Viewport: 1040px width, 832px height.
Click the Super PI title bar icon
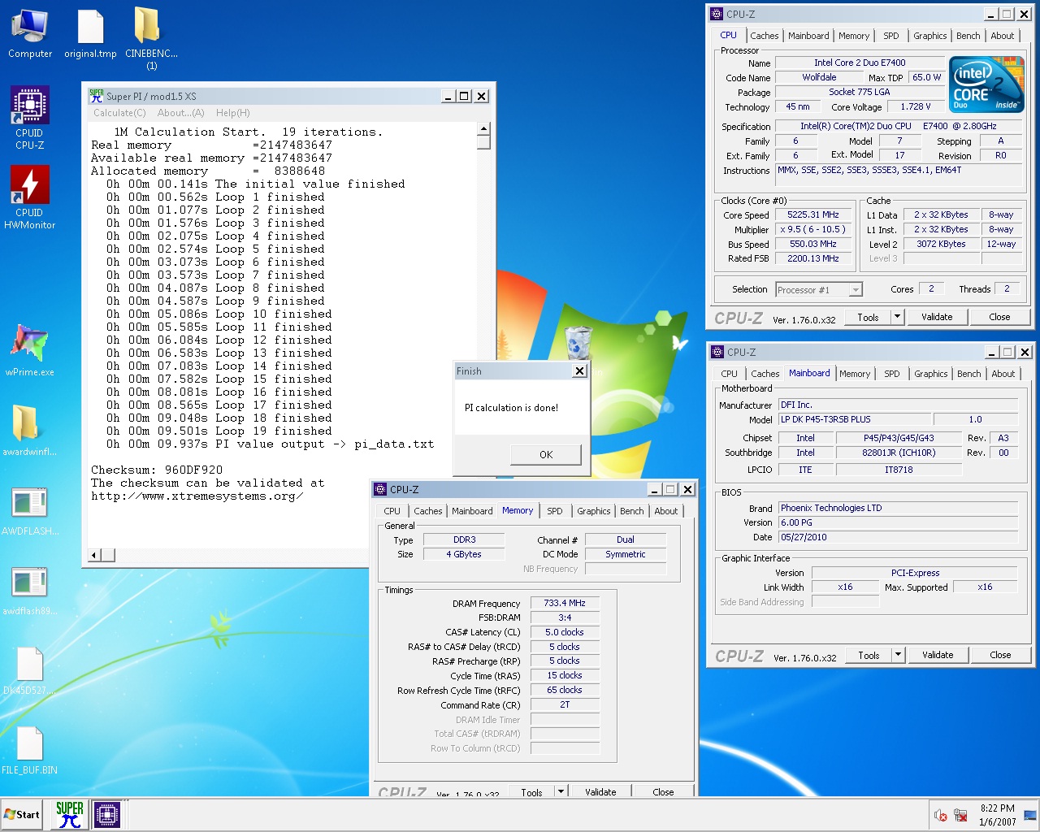(x=97, y=96)
